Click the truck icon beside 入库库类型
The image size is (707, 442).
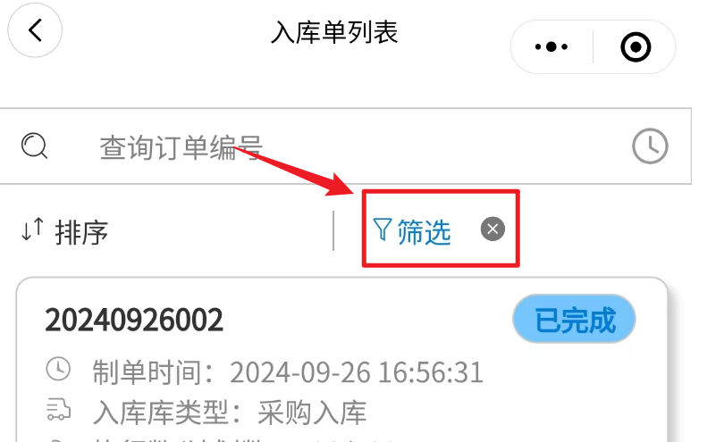tap(59, 410)
